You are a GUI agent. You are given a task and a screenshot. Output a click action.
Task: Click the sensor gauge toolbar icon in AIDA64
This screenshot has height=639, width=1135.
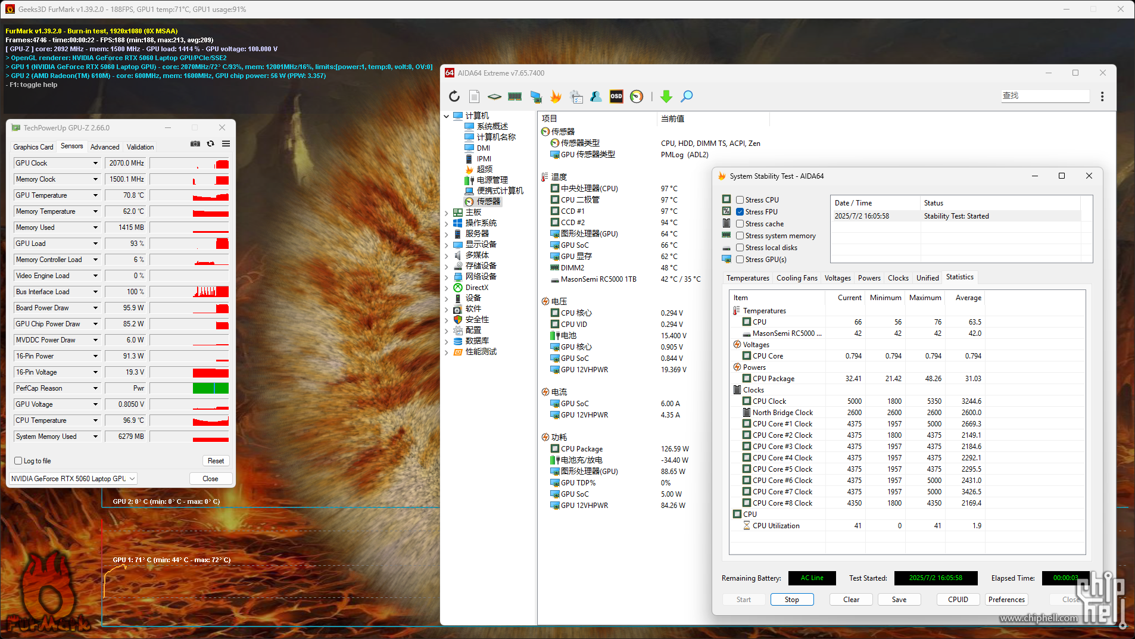pos(637,96)
